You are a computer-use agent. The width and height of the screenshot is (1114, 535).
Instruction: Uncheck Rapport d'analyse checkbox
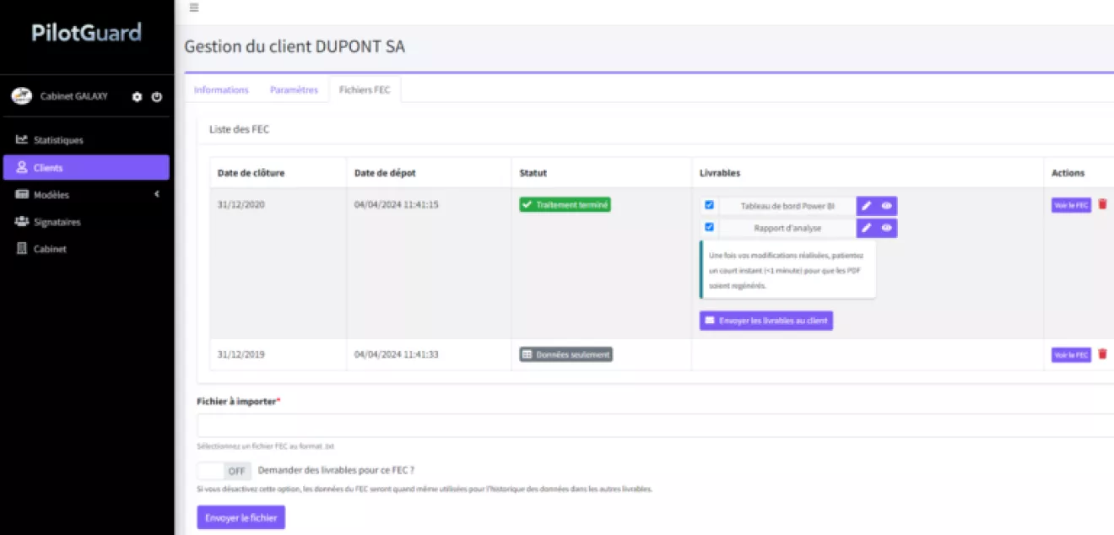[x=709, y=227]
